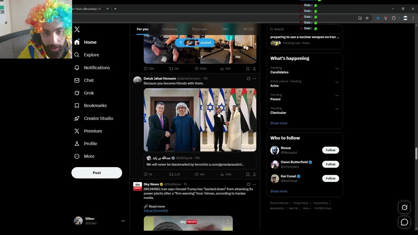Image resolution: width=418 pixels, height=235 pixels.
Task: Open the floating Grok button
Action: (x=404, y=207)
